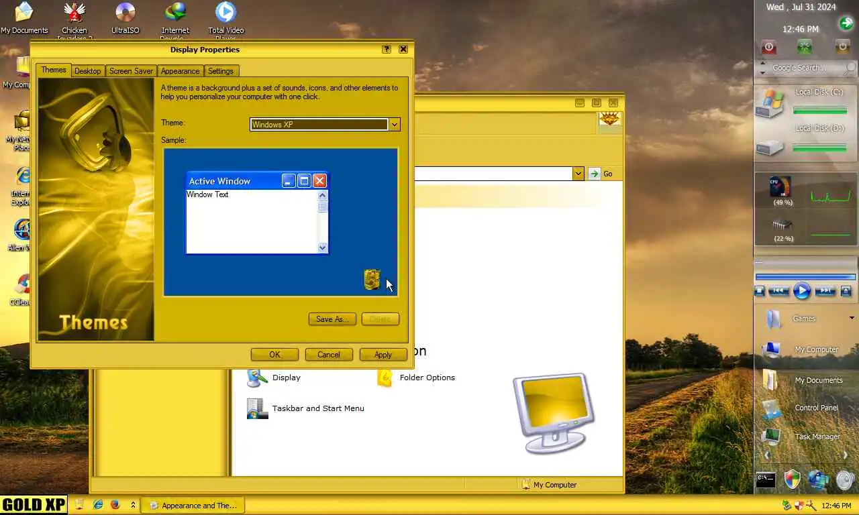Viewport: 859px width, 515px height.
Task: Open the Appearance tab
Action: click(180, 71)
